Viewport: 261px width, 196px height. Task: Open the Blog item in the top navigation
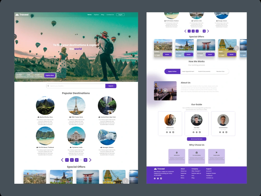pyautogui.click(x=103, y=15)
